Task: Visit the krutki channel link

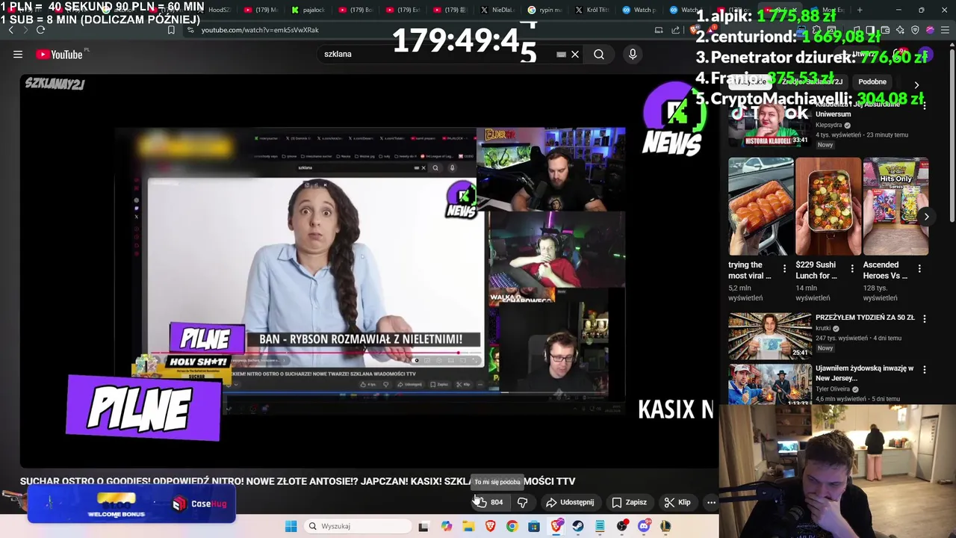Action: click(823, 328)
